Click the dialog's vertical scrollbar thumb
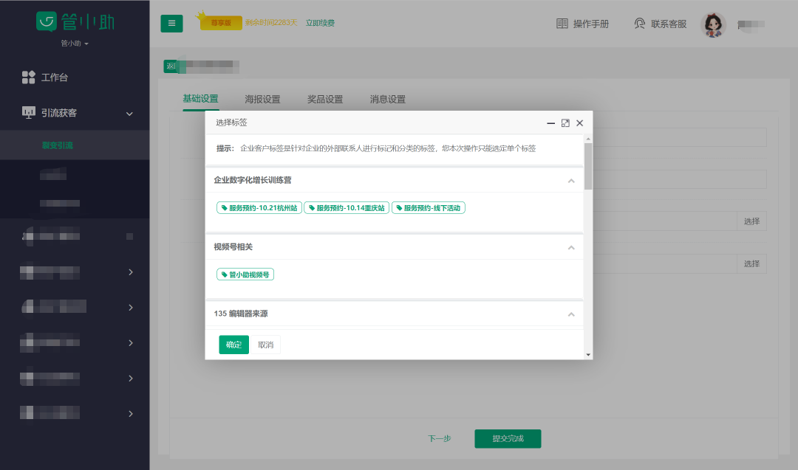798x470 pixels. (x=588, y=166)
